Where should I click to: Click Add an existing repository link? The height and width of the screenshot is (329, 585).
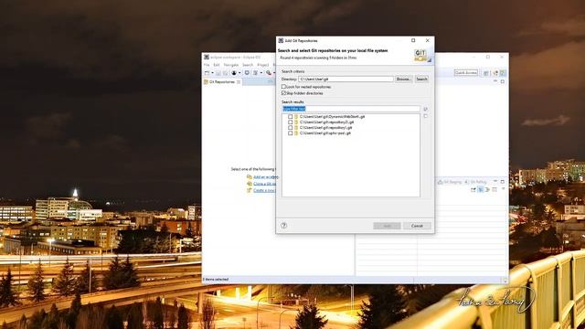click(x=265, y=176)
